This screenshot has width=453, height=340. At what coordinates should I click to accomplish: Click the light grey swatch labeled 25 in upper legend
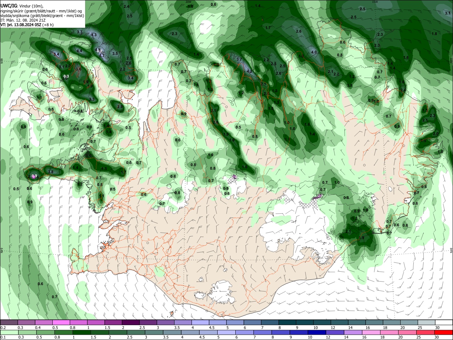(426, 322)
